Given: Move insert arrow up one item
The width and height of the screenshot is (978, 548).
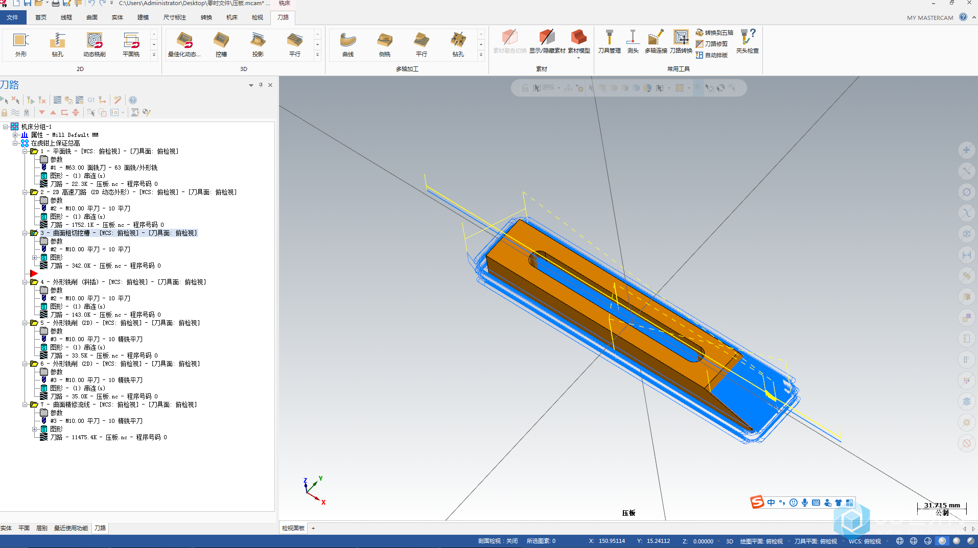Looking at the screenshot, I should pyautogui.click(x=53, y=112).
